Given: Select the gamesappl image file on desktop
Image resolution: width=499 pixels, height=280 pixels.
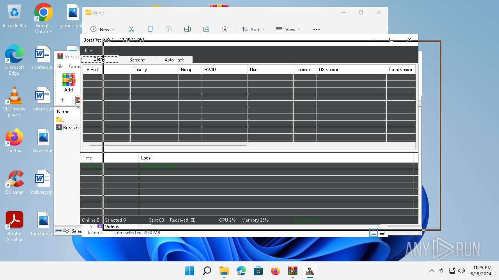Looking at the screenshot, I should click(x=72, y=16).
